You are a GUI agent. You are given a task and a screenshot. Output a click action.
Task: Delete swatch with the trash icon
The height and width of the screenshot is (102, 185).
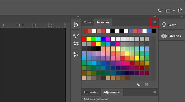pyautogui.click(x=146, y=84)
